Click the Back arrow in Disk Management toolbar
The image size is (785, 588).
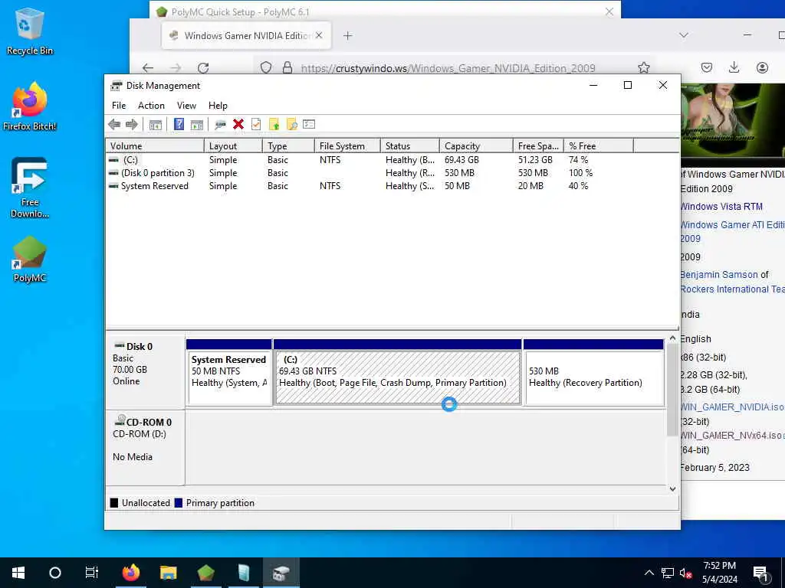click(x=114, y=125)
